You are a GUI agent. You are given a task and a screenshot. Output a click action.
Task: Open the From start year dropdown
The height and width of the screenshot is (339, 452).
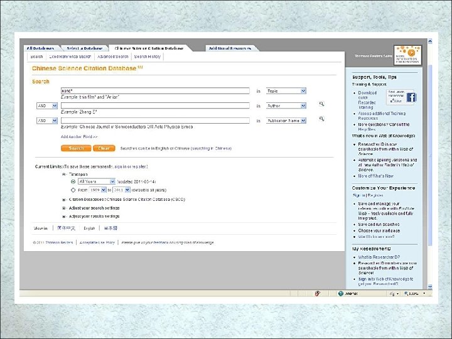coord(98,190)
